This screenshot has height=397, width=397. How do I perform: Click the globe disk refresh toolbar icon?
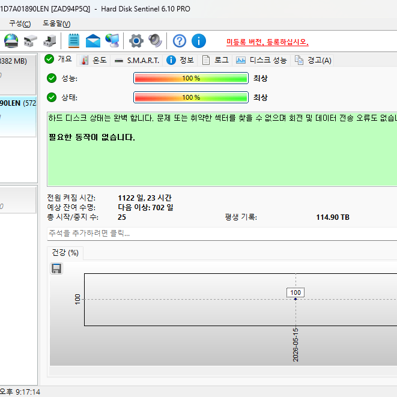(11, 41)
